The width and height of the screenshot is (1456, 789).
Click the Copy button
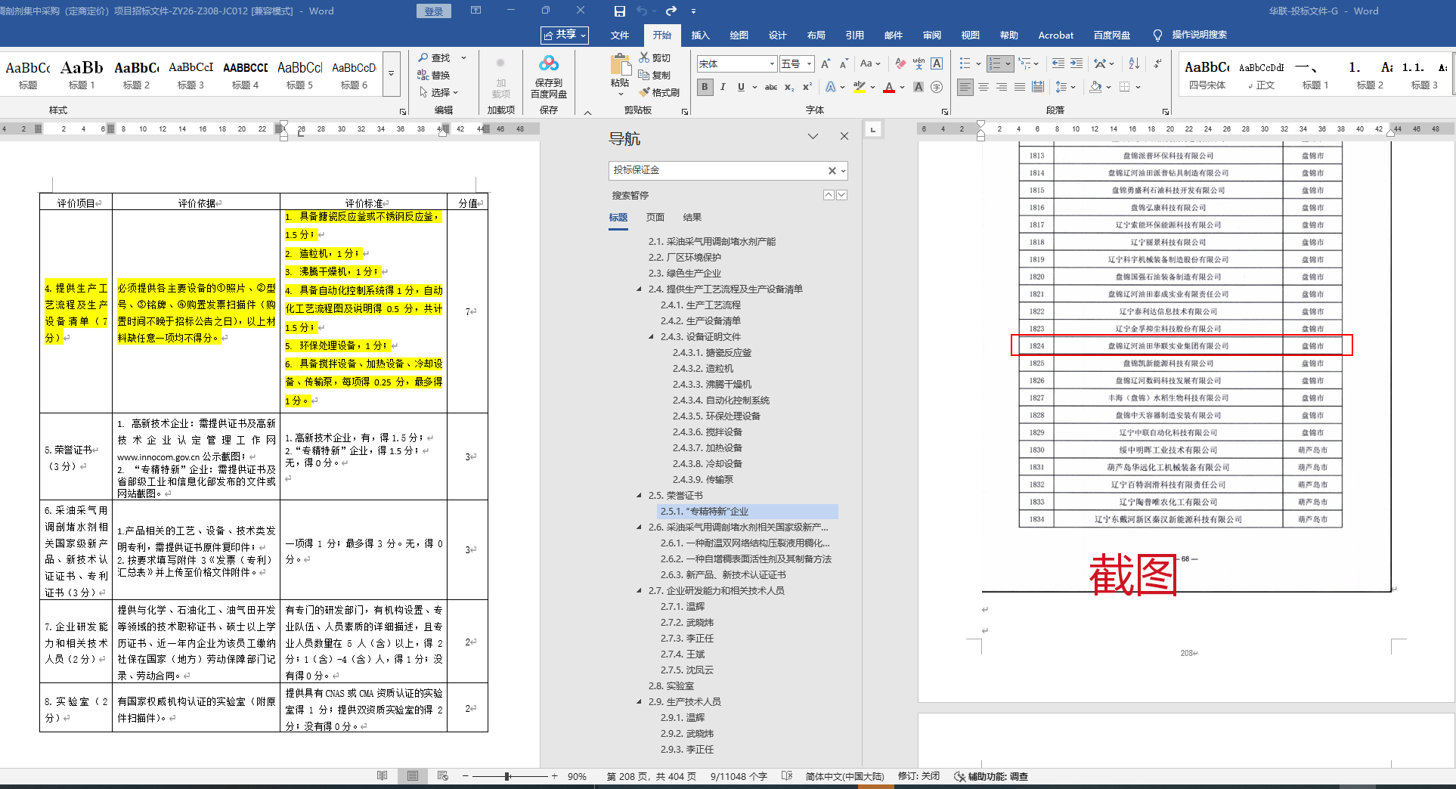click(655, 75)
